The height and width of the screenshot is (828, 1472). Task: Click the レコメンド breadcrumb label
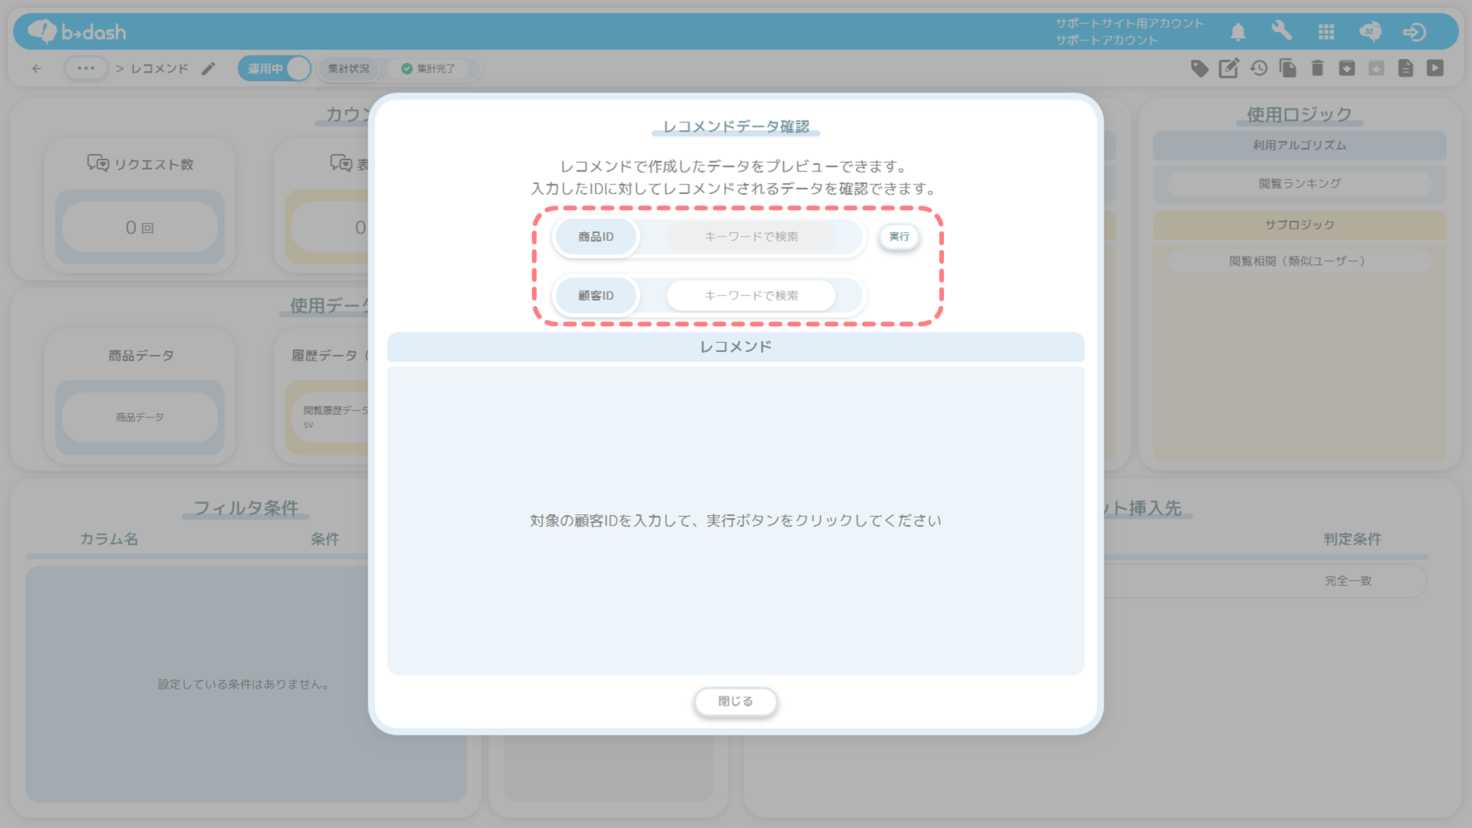pos(160,69)
